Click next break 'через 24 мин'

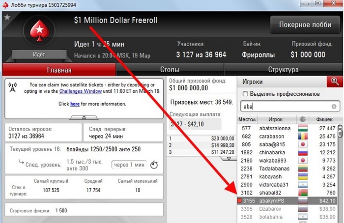(x=106, y=136)
